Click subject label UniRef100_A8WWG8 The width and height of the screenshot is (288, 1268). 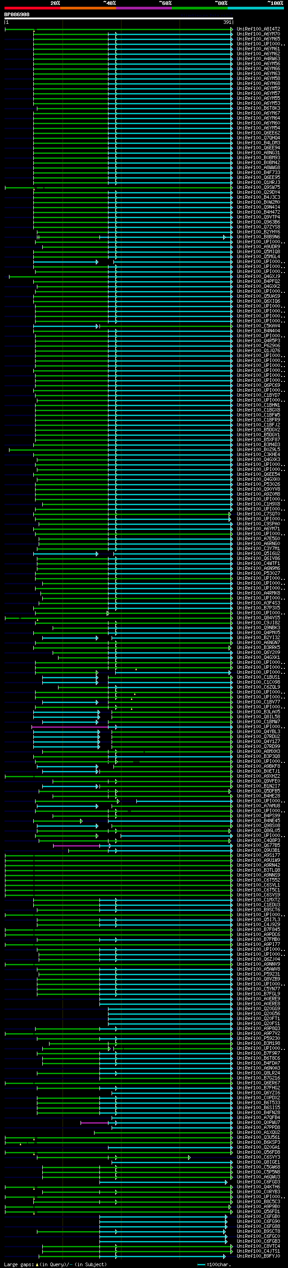point(258,167)
